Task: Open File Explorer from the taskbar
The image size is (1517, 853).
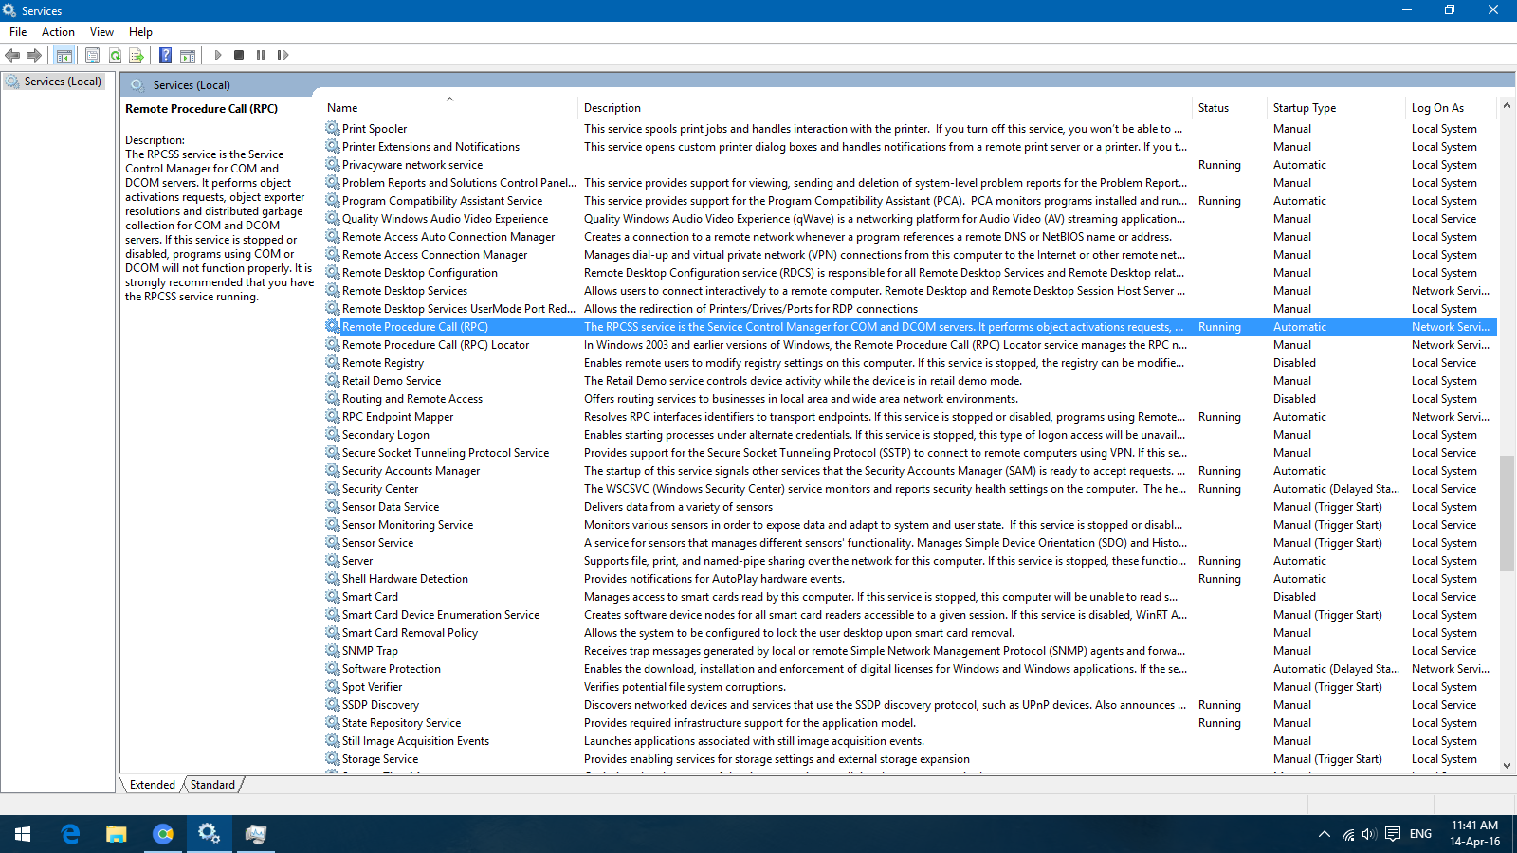Action: (x=116, y=834)
